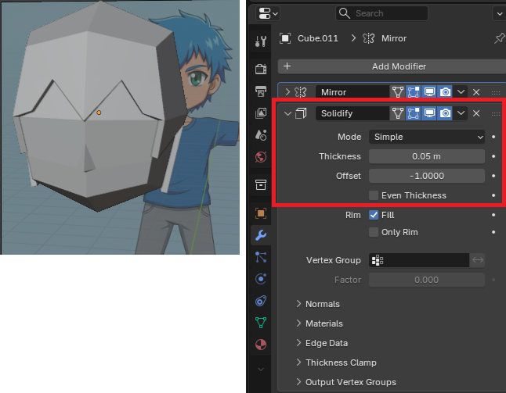Viewport: 506px width, 393px height.
Task: Open the Material properties tab
Action: (x=261, y=344)
